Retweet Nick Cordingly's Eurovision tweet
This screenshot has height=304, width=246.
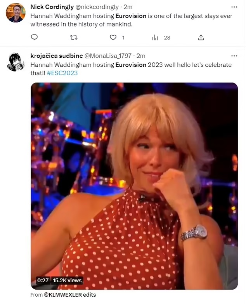tap(73, 38)
